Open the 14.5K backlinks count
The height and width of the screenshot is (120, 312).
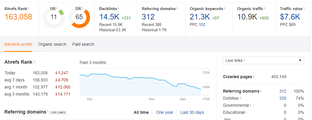[x=109, y=17]
